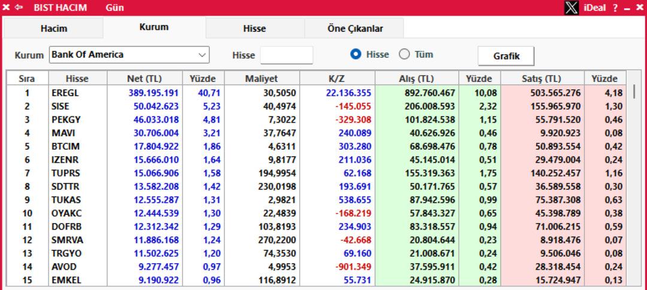
Task: Select the AVOD stock cell
Action: click(78, 267)
